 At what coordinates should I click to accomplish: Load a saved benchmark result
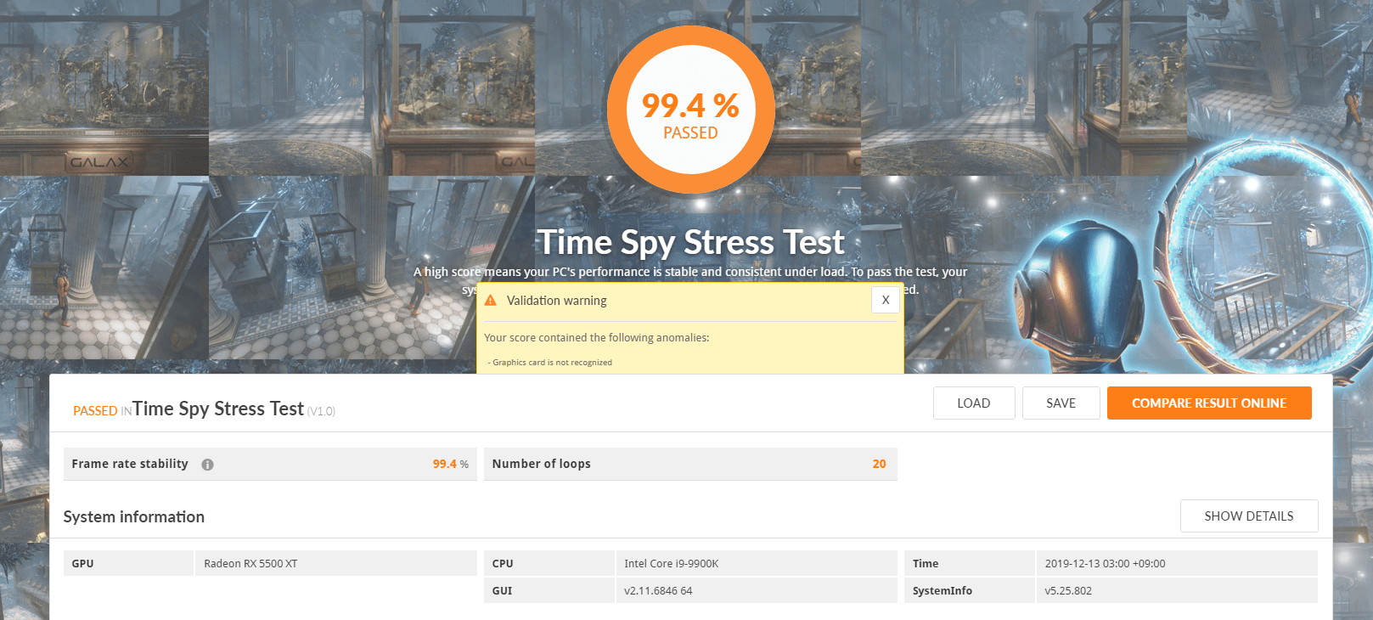point(974,403)
